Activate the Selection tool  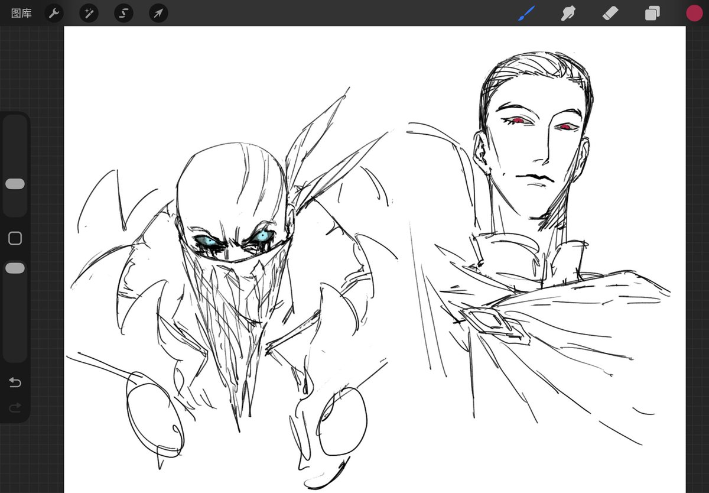pyautogui.click(x=123, y=13)
